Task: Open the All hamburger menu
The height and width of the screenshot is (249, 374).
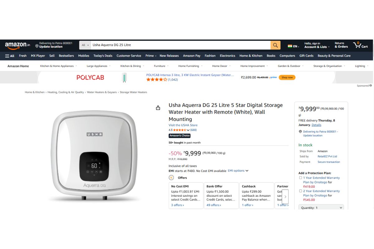Action: tap(10, 56)
